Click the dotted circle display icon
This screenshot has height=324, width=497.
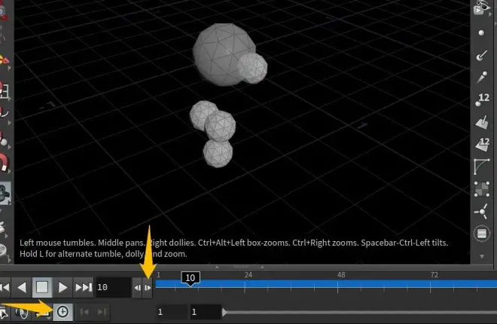(x=481, y=234)
